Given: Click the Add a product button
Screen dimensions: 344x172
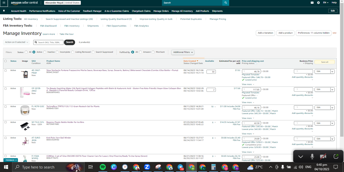Looking at the screenshot, I should pyautogui.click(x=285, y=33).
